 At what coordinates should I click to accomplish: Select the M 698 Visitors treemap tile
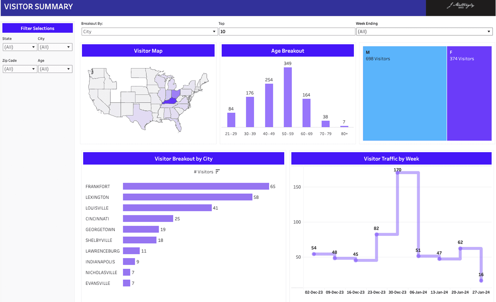click(405, 93)
